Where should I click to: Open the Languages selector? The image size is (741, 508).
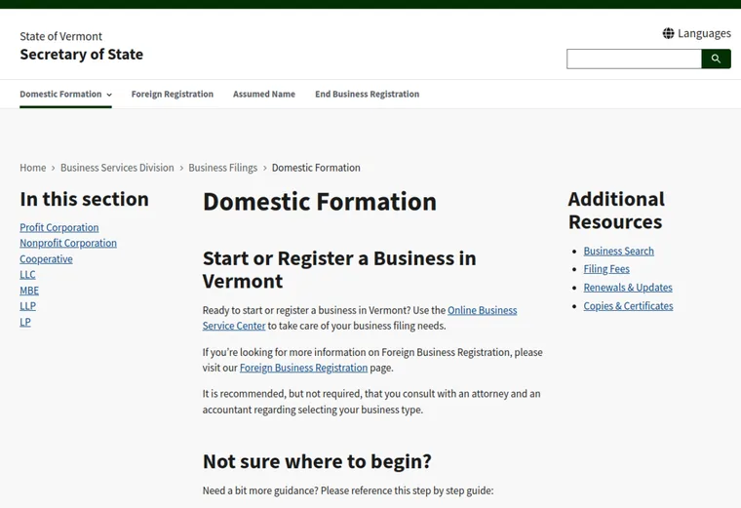696,33
